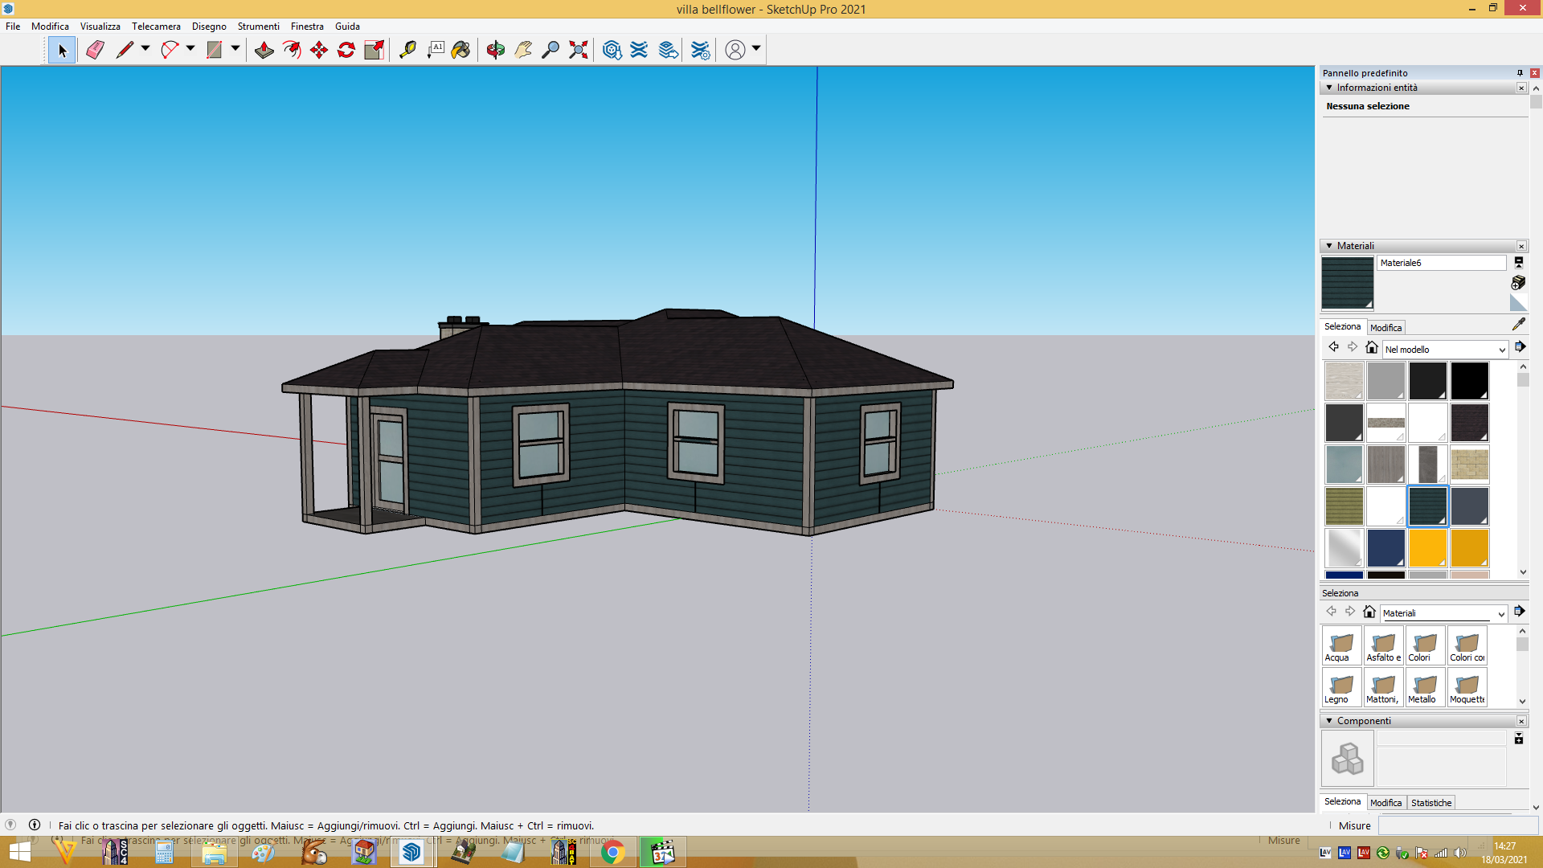Activate the Paint Bucket tool
This screenshot has height=868, width=1543.
[460, 50]
